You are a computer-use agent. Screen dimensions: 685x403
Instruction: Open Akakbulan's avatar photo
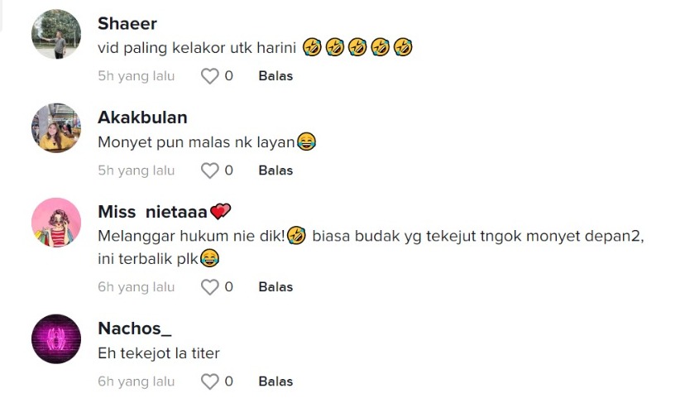click(x=56, y=128)
